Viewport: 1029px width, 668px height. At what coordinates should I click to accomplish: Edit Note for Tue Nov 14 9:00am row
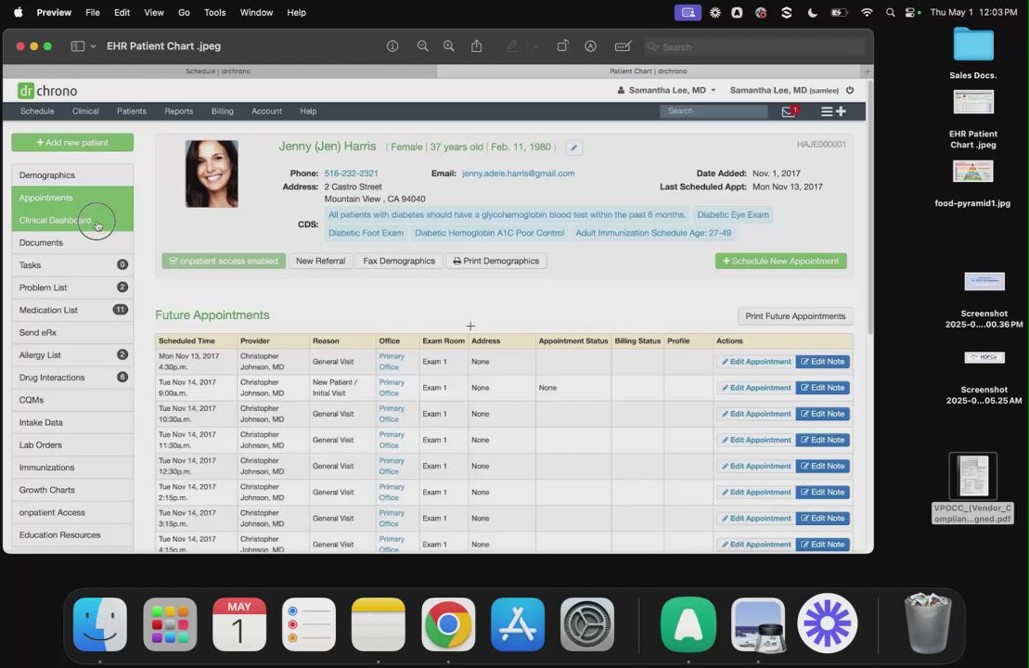tap(822, 388)
